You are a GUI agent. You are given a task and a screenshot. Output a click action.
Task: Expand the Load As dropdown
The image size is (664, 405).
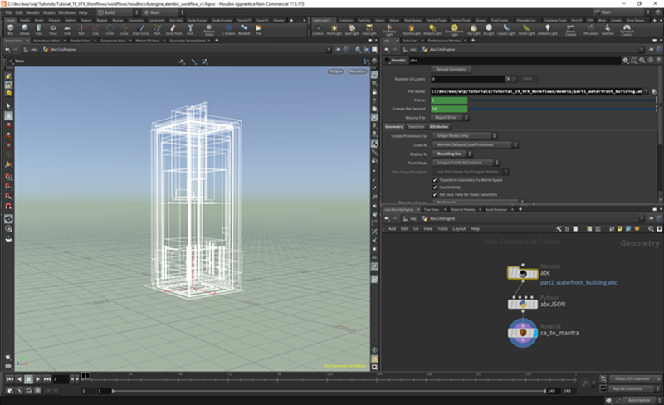click(x=477, y=144)
